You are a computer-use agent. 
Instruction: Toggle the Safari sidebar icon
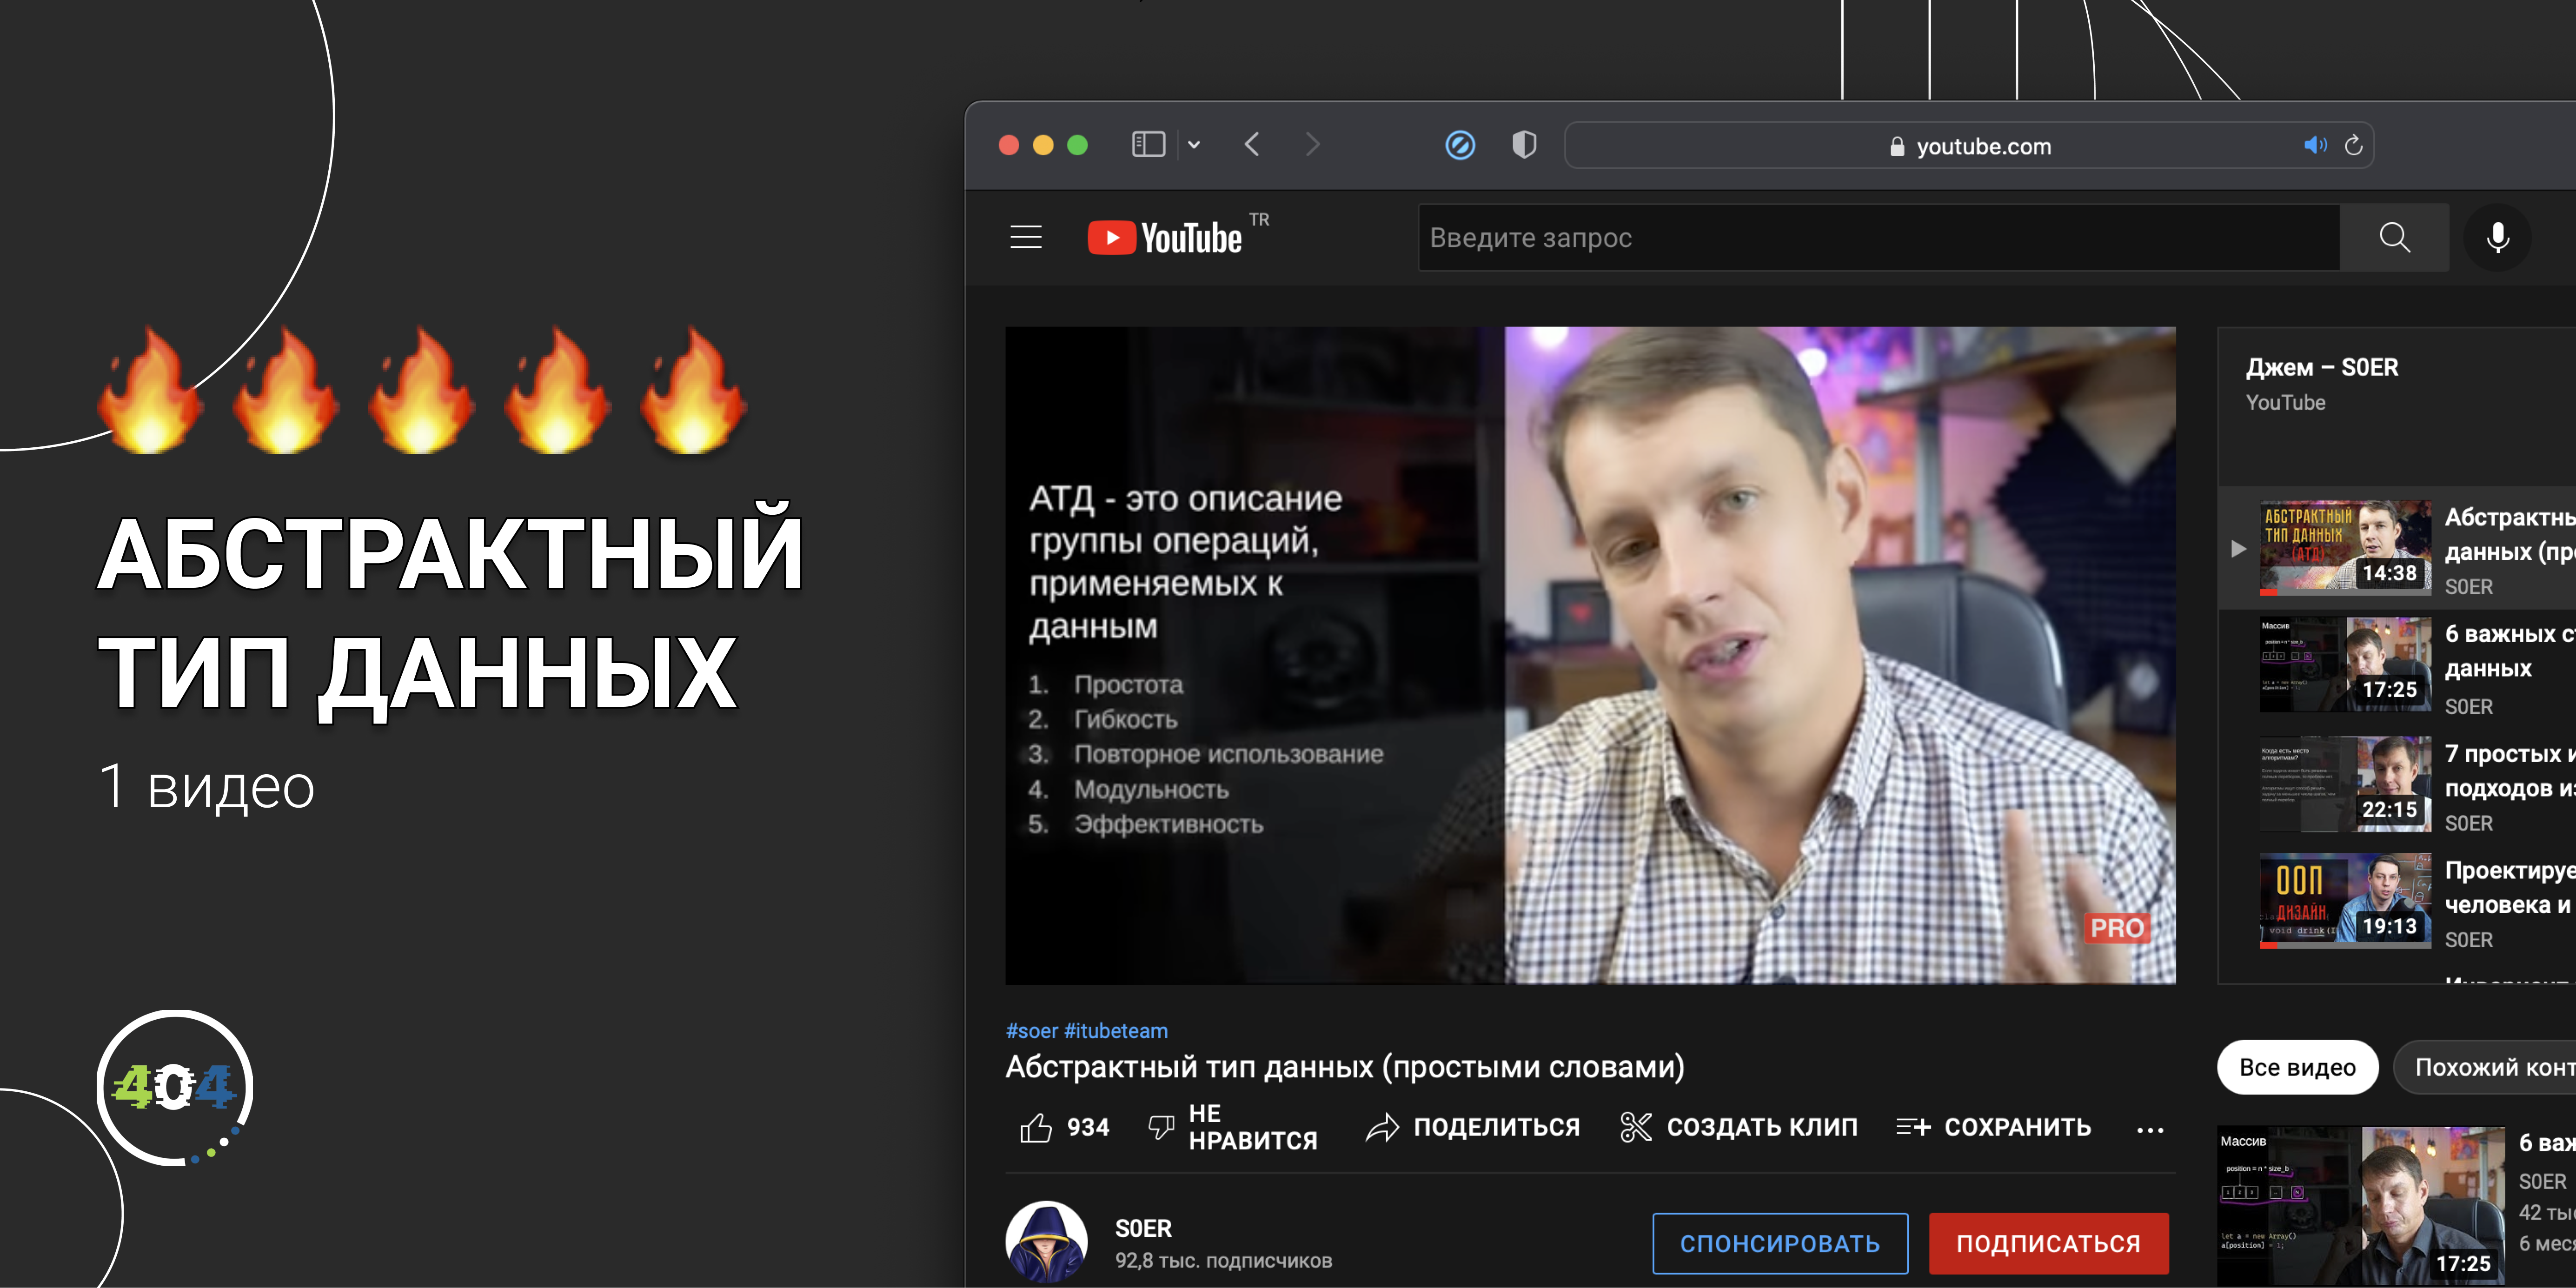click(1148, 145)
